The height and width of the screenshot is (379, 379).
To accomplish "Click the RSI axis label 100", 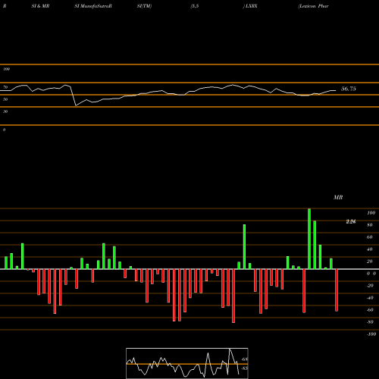I will (6, 69).
